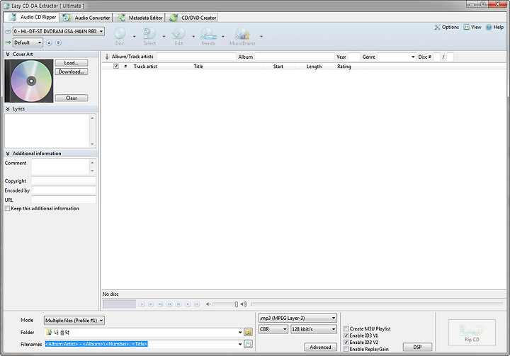Open the Mode Multiple files dropdown

tap(74, 320)
